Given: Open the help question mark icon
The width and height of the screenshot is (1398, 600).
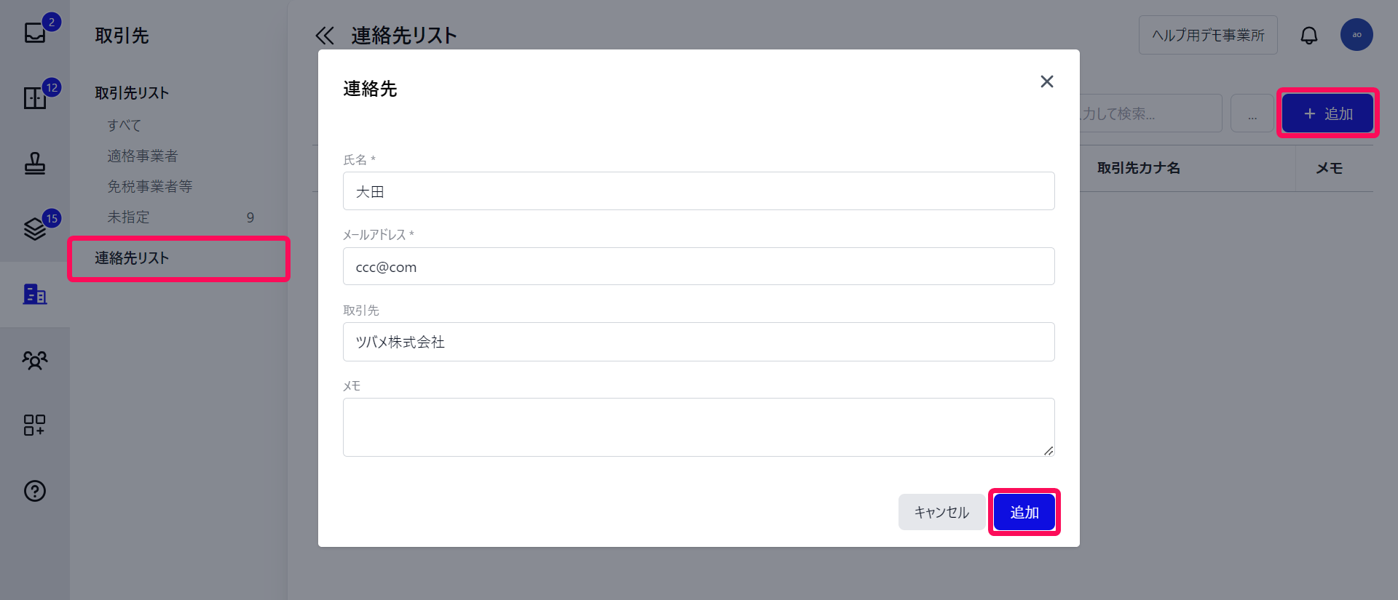Looking at the screenshot, I should point(35,491).
